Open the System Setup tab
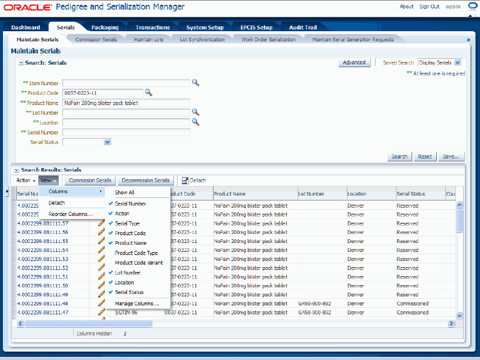Viewport: 480px width, 360px height. pos(205,27)
